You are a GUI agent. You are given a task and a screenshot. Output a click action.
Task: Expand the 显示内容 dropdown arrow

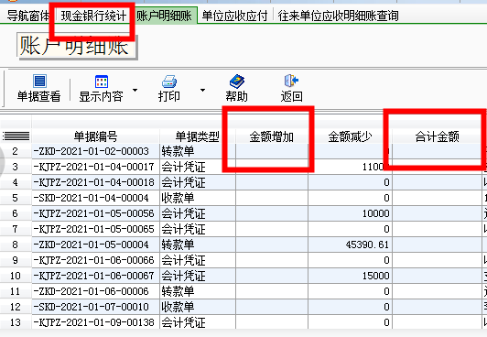pyautogui.click(x=135, y=91)
